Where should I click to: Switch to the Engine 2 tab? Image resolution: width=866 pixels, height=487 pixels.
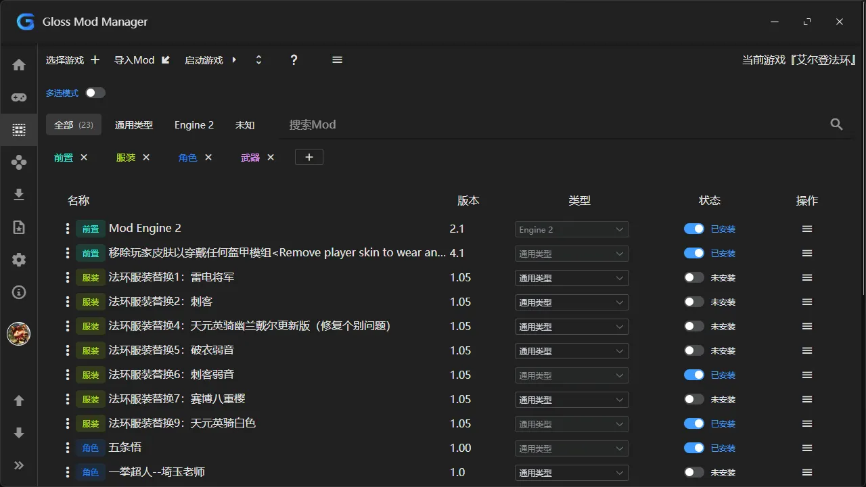point(194,125)
